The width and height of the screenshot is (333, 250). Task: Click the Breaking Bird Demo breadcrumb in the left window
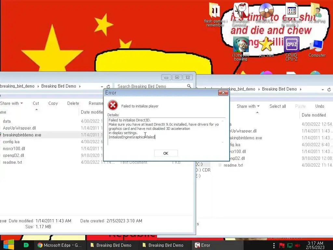(x=59, y=86)
